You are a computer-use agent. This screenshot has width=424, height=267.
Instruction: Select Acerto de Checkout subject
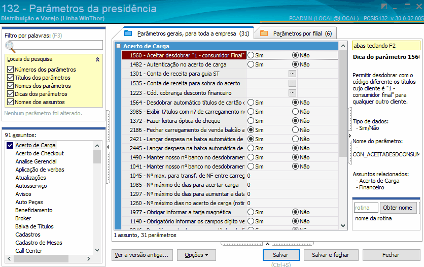click(x=40, y=153)
